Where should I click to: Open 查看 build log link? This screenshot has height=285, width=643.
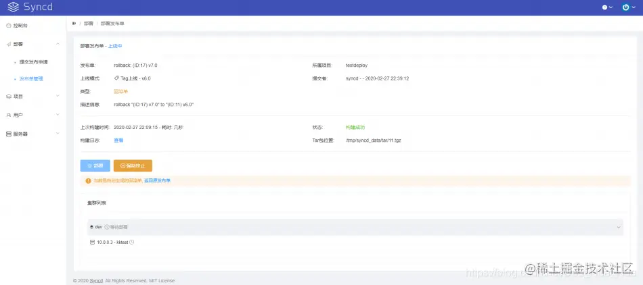[118, 140]
